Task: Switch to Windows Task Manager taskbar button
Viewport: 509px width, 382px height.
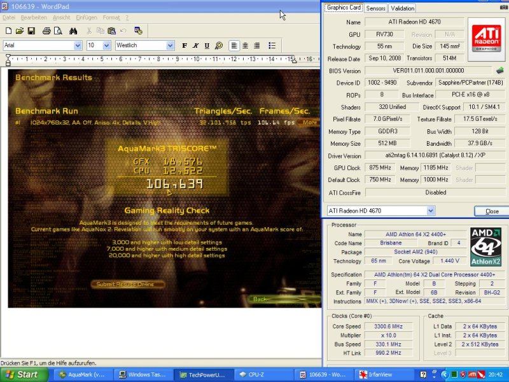Action: tap(143, 374)
